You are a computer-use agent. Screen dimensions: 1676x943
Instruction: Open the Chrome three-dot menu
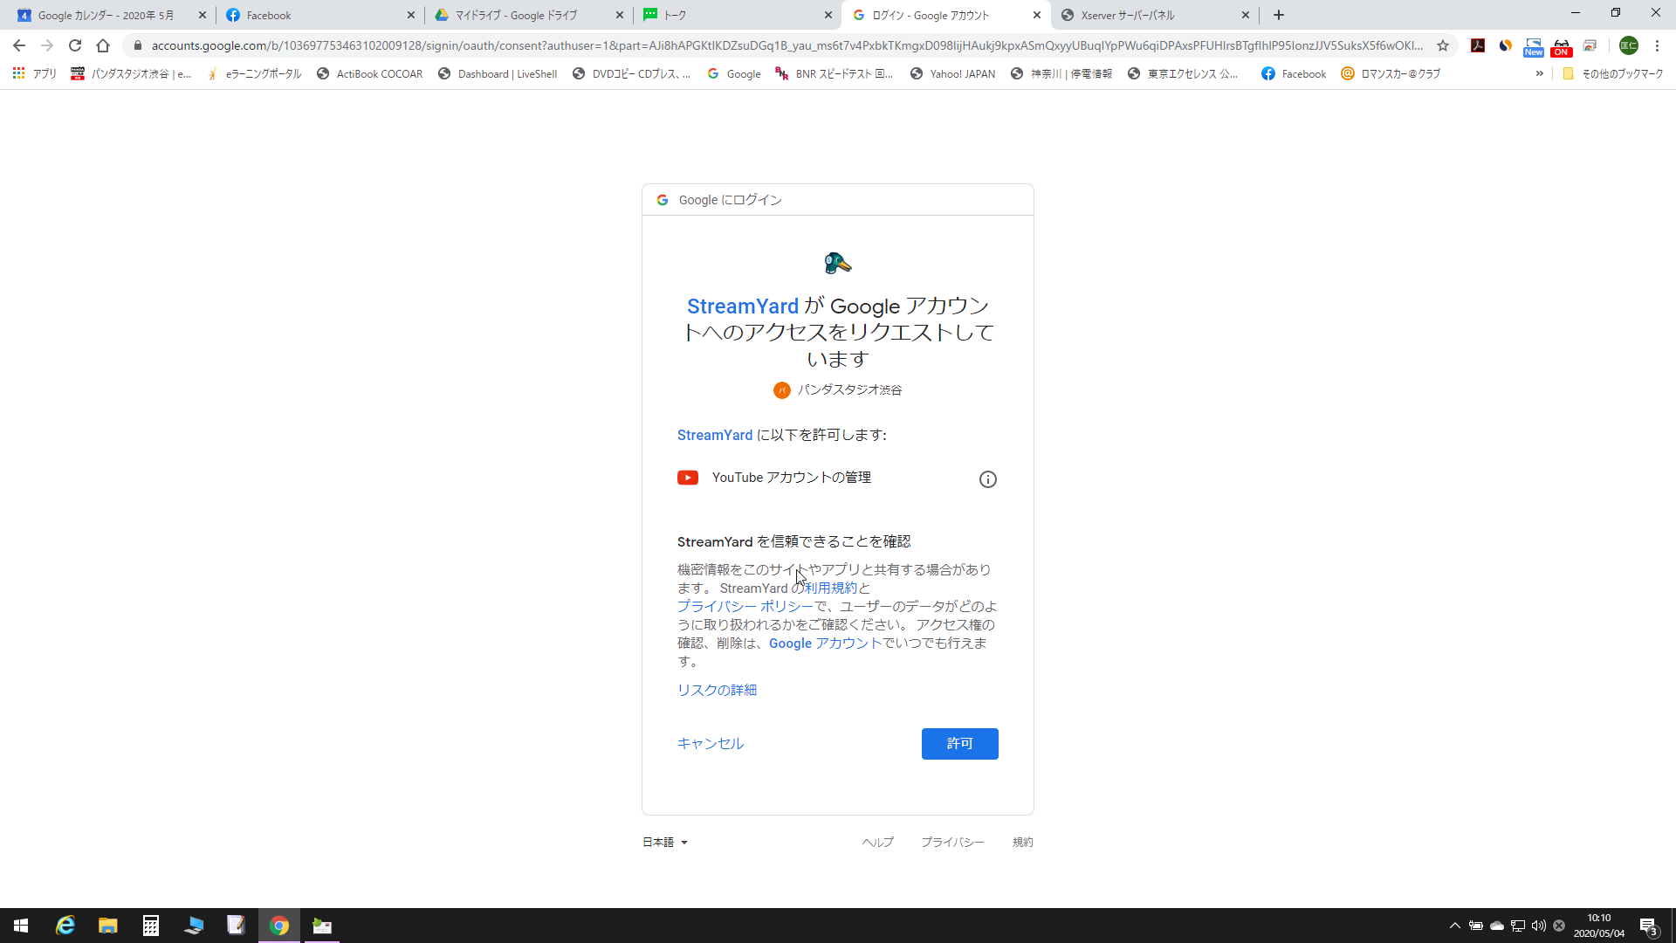[1657, 45]
